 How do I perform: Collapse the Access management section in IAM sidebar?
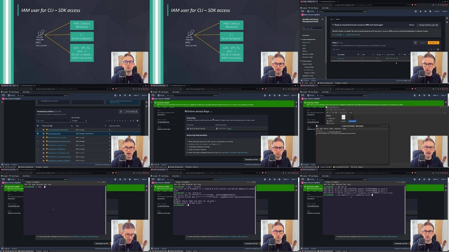pos(301,40)
